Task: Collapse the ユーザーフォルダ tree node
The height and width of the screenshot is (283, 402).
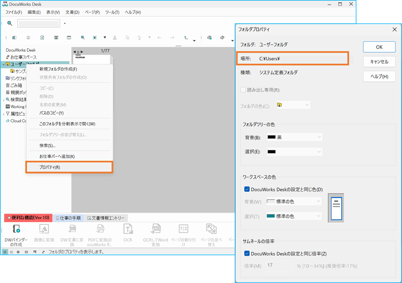Action: (4, 64)
